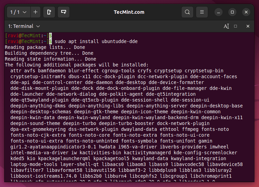Click package name 'dde-file-manager'

pos(185,88)
